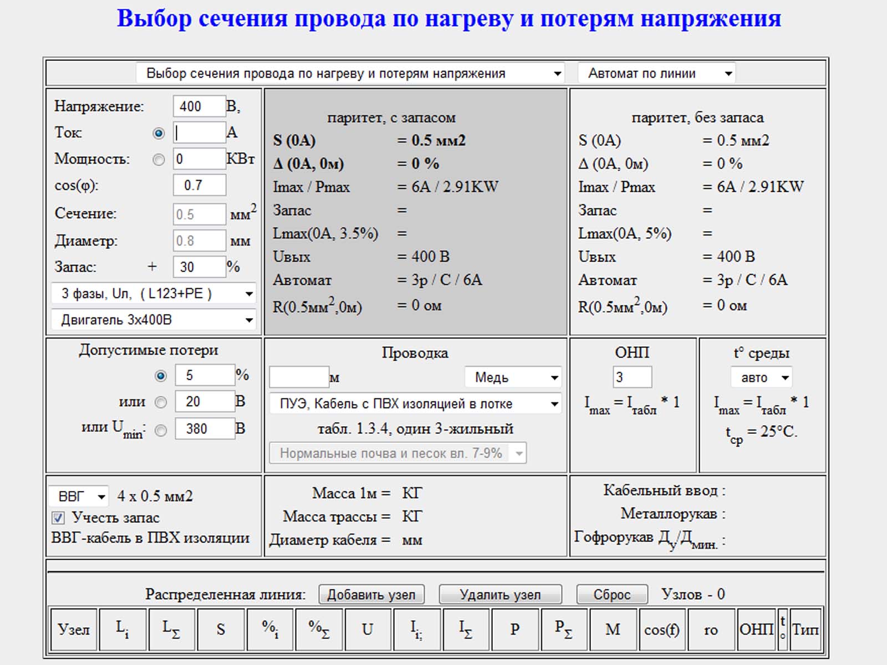The image size is (887, 665).
Task: Open the ПУЭ cable laying method dropdown
Action: pyautogui.click(x=415, y=403)
